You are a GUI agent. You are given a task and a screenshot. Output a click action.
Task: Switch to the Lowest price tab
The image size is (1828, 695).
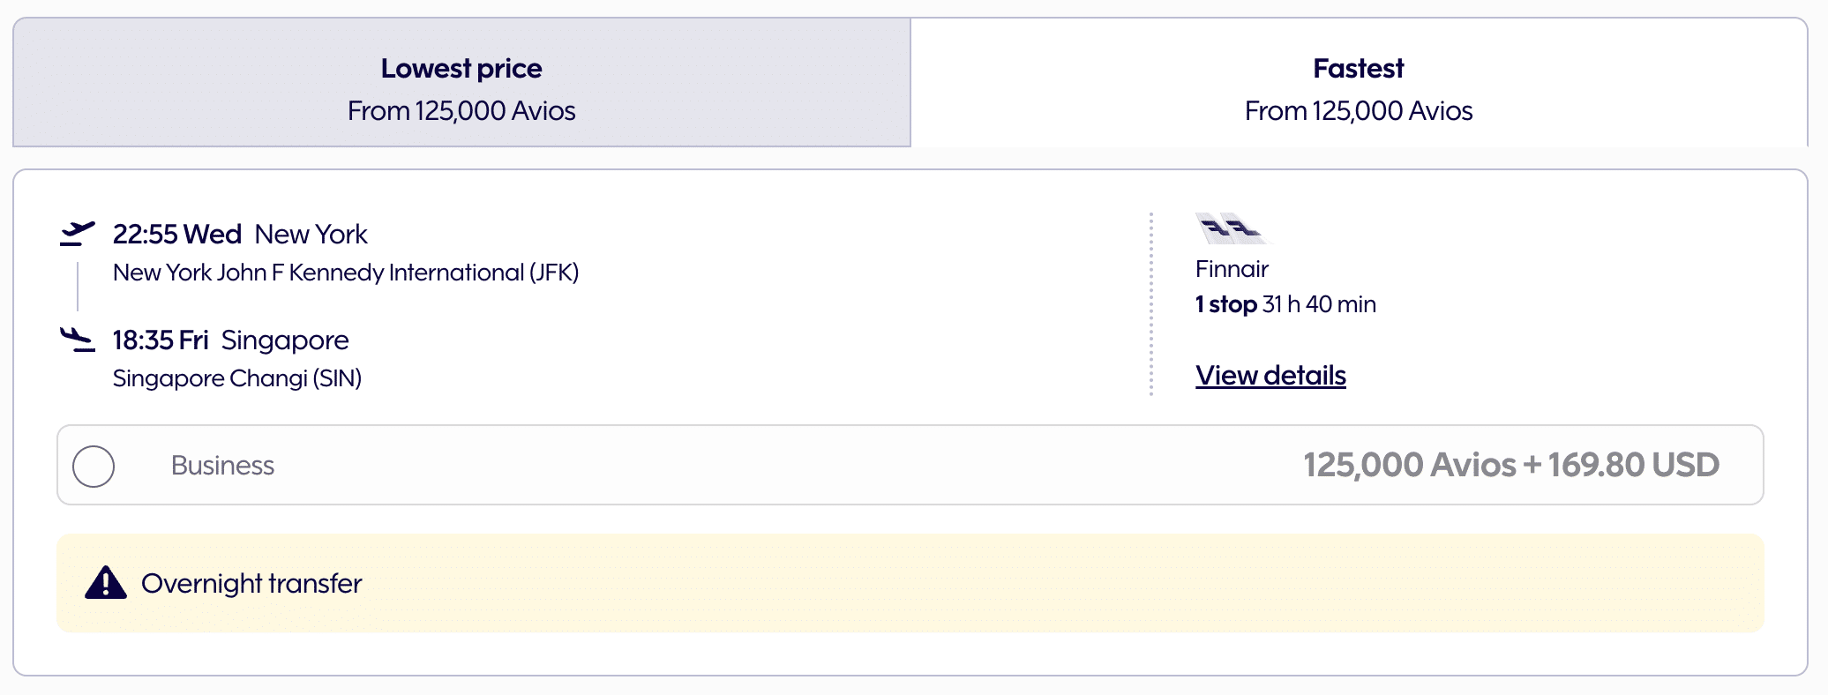click(x=461, y=83)
